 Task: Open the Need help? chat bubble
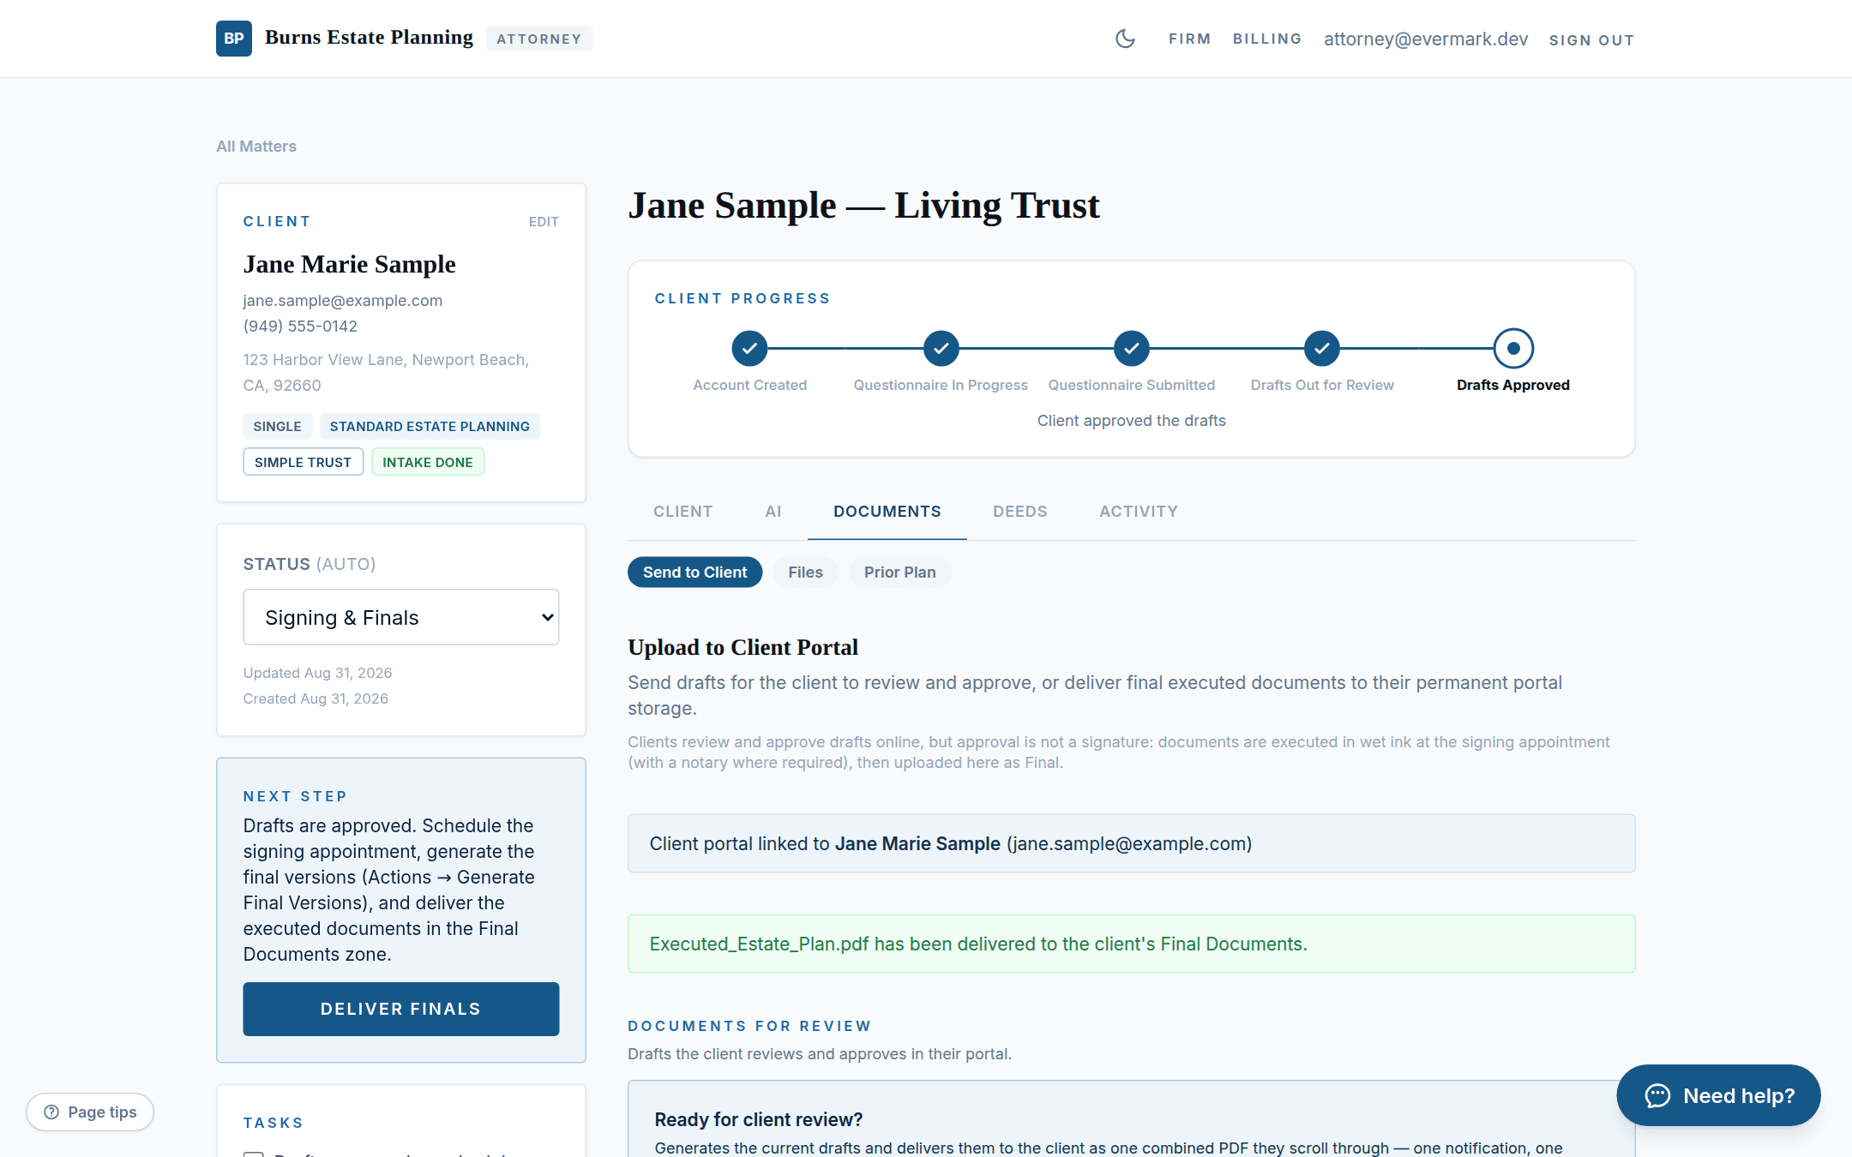[1718, 1095]
